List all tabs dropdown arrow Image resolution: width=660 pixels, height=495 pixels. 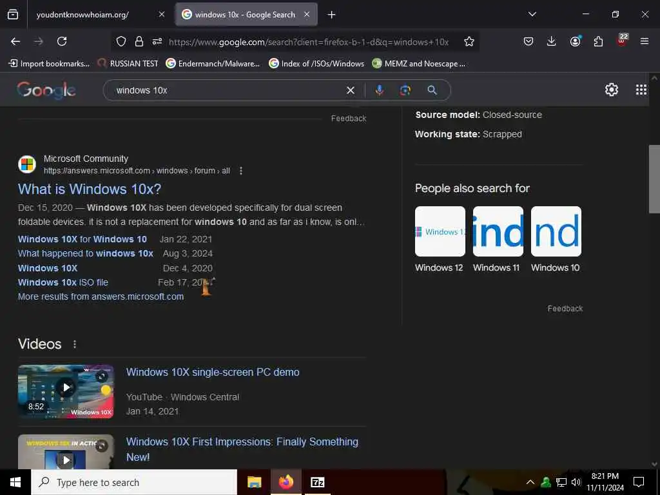[532, 14]
